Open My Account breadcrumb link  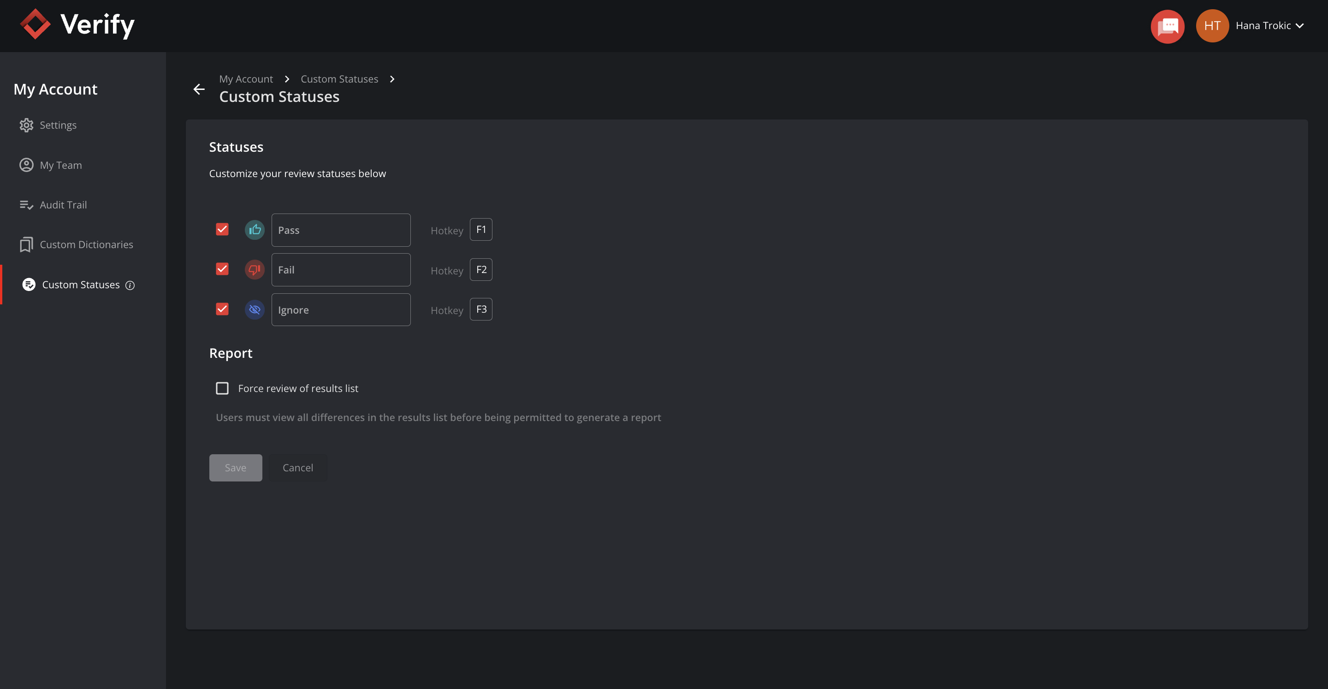pos(246,79)
